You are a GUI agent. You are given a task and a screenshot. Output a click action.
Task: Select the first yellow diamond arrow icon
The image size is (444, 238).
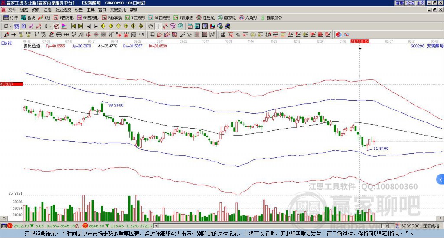103,26
